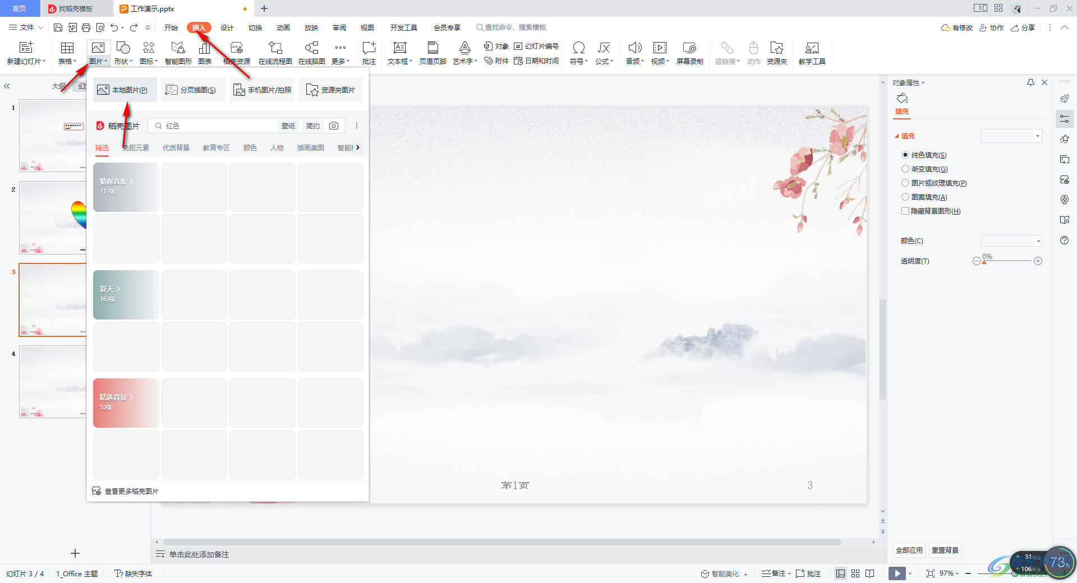Insert Smart Graphic (智能图形)
Image resolution: width=1077 pixels, height=583 pixels.
(178, 53)
